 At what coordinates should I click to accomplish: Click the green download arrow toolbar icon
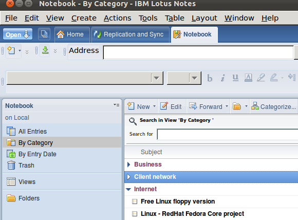(x=45, y=50)
